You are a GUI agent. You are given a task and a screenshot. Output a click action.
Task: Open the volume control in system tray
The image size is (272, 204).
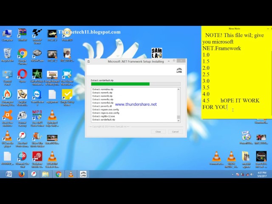252,174
